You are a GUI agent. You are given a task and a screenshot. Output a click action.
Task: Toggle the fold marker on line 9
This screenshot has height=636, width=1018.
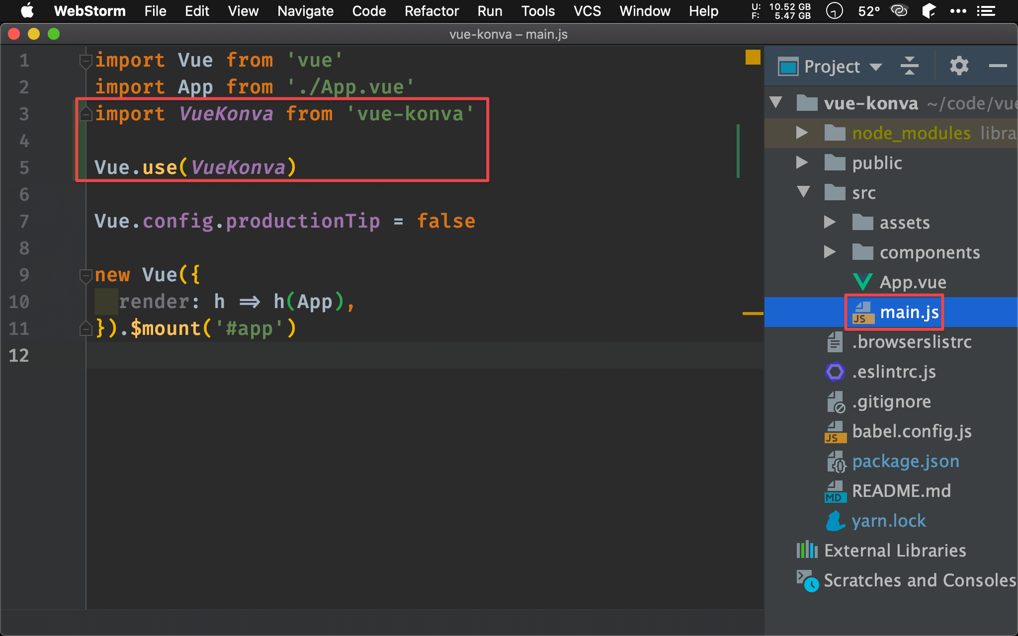[x=85, y=275]
